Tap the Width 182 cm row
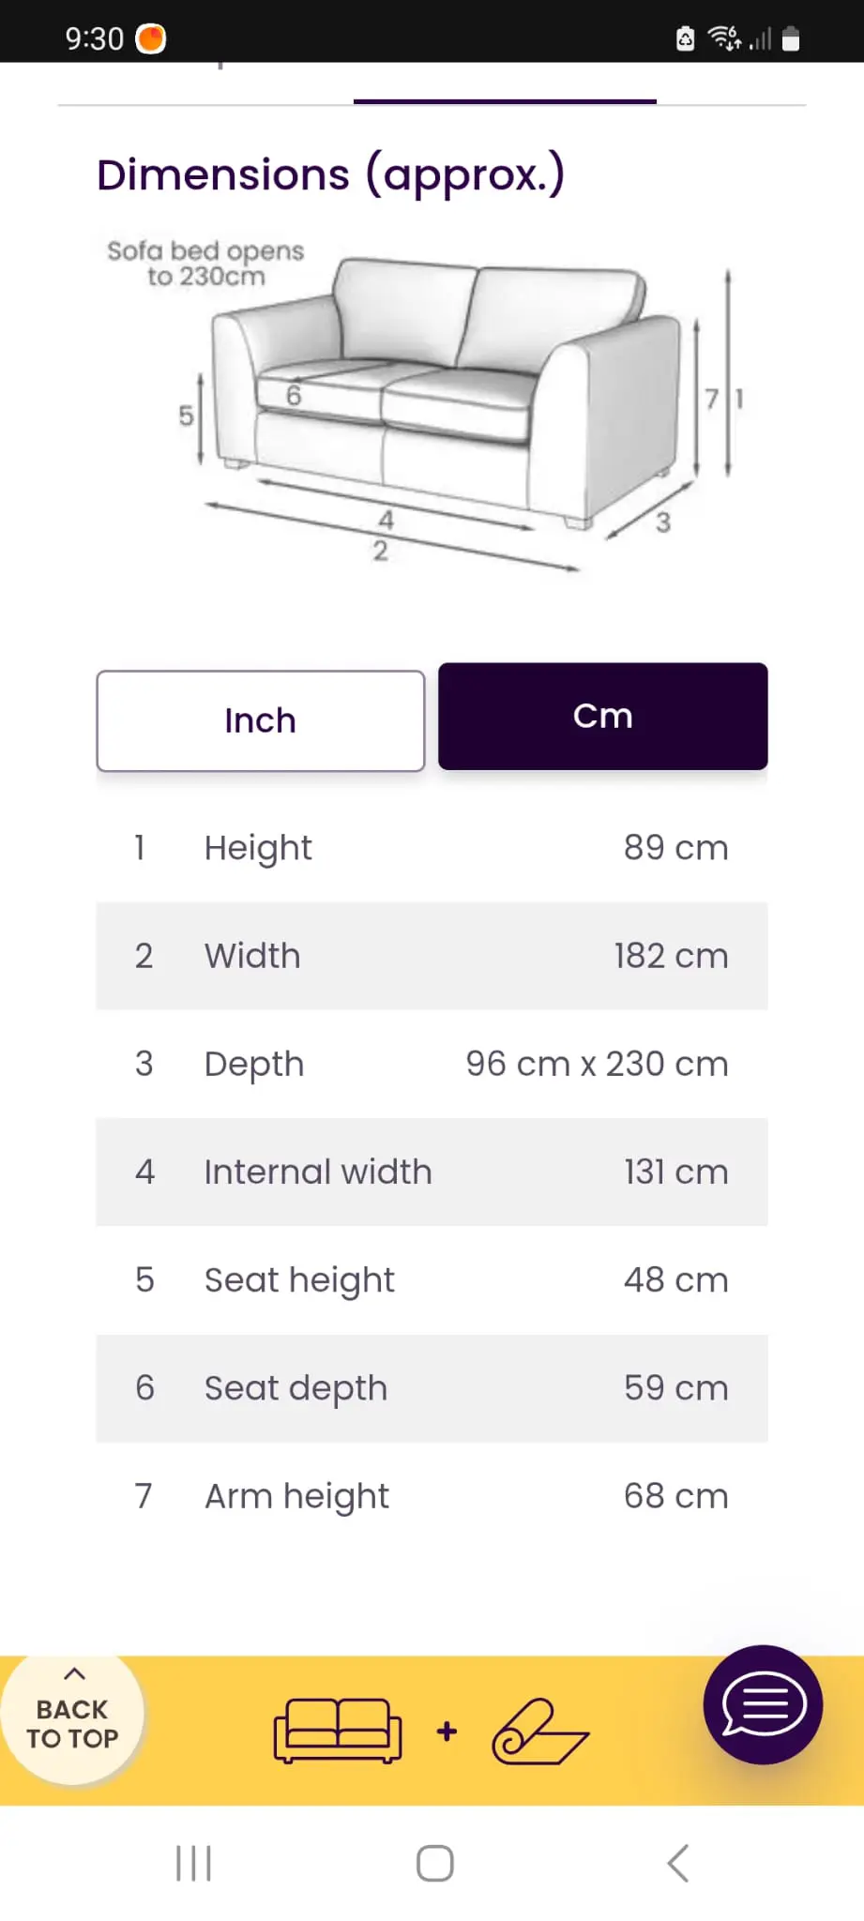Image resolution: width=864 pixels, height=1921 pixels. [x=432, y=956]
